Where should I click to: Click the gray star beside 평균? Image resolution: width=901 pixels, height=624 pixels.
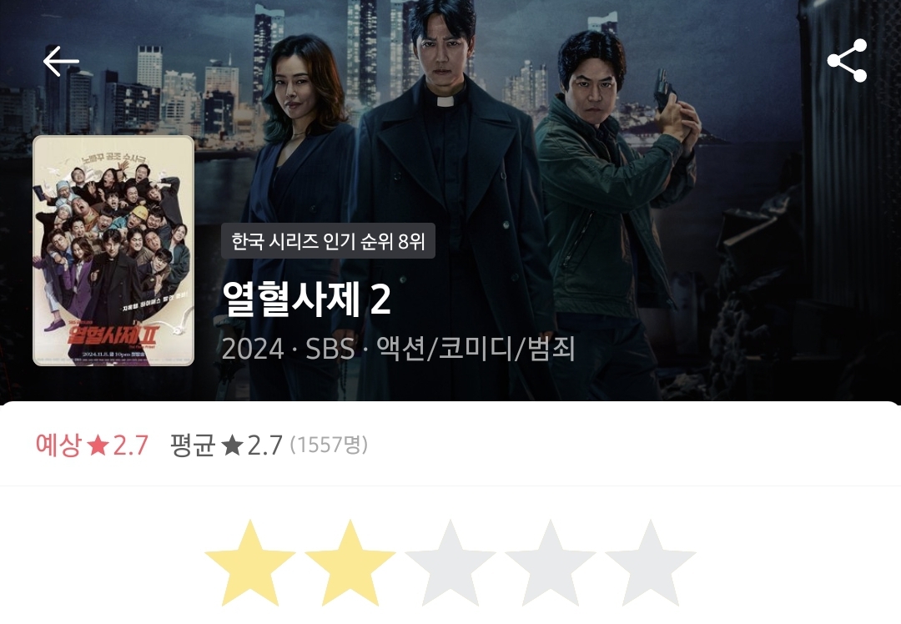point(232,445)
